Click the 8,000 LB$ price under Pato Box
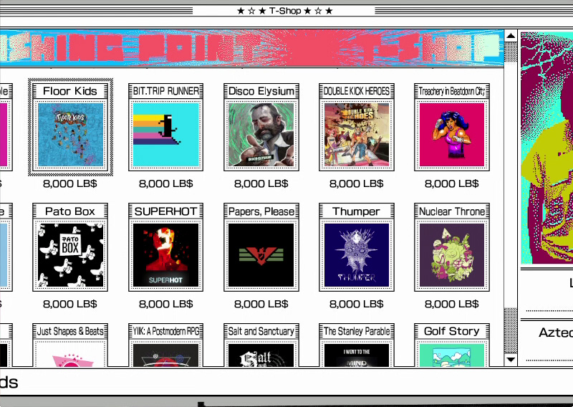This screenshot has height=407, width=573. (x=70, y=304)
